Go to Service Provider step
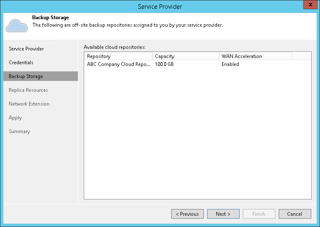 [x=26, y=49]
